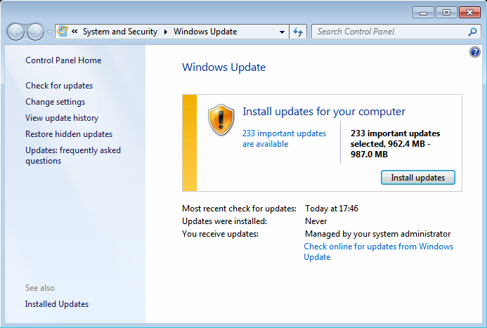The image size is (487, 328).
Task: Click the See also heading
Action: [x=40, y=288]
